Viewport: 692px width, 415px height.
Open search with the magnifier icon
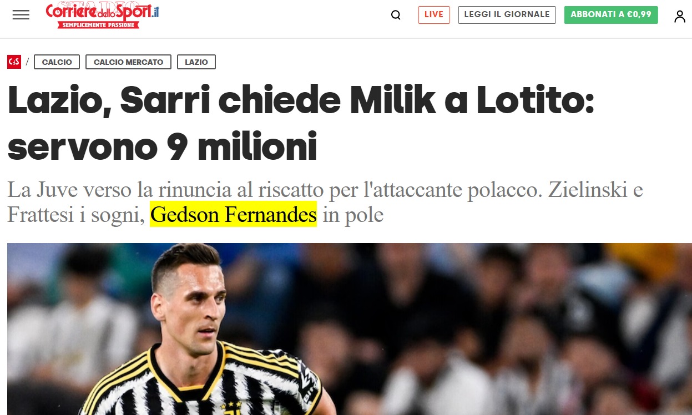(396, 15)
